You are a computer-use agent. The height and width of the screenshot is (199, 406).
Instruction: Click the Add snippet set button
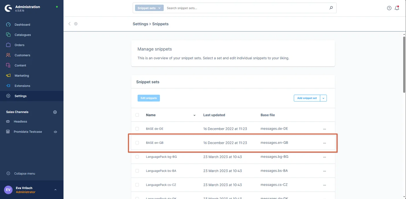[307, 98]
